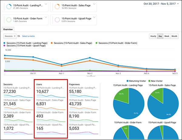Click the Landing Page Users value 10,627

[x=42, y=92]
